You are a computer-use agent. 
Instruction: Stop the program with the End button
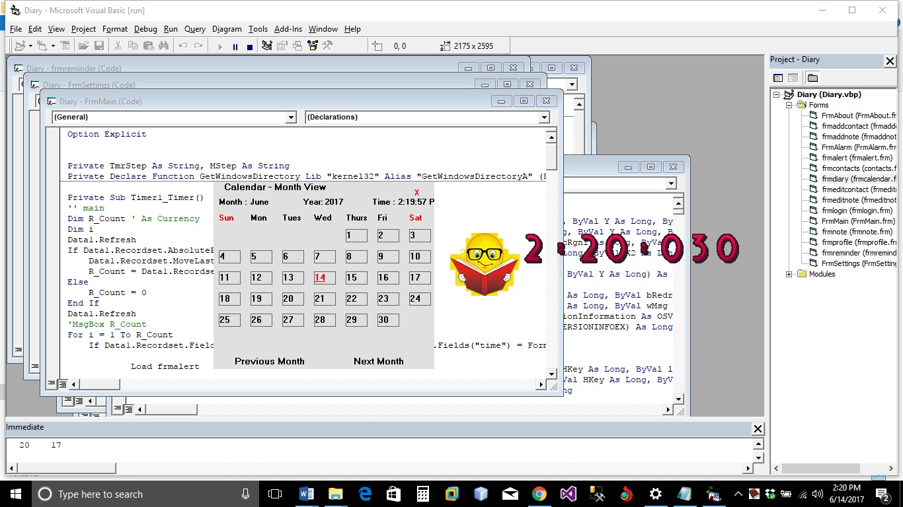point(249,46)
